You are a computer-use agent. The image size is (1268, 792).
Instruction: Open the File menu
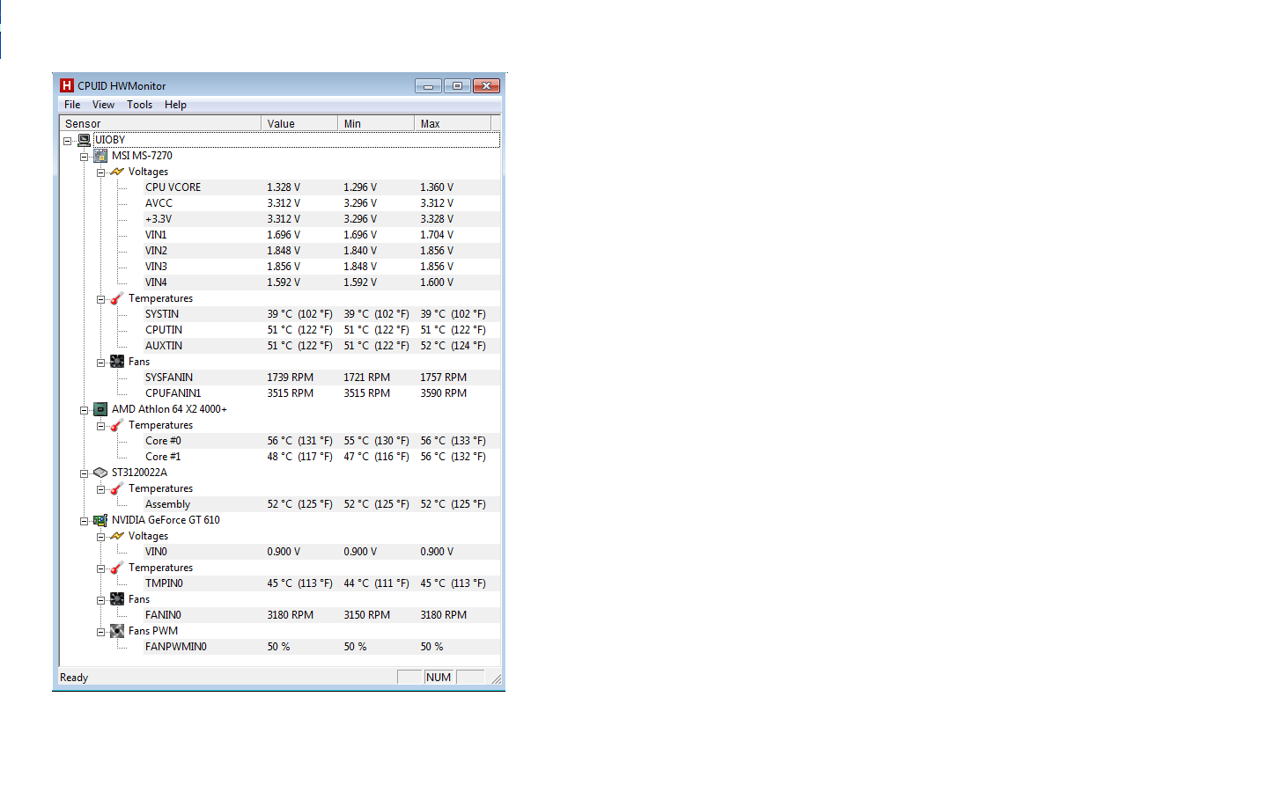point(72,105)
